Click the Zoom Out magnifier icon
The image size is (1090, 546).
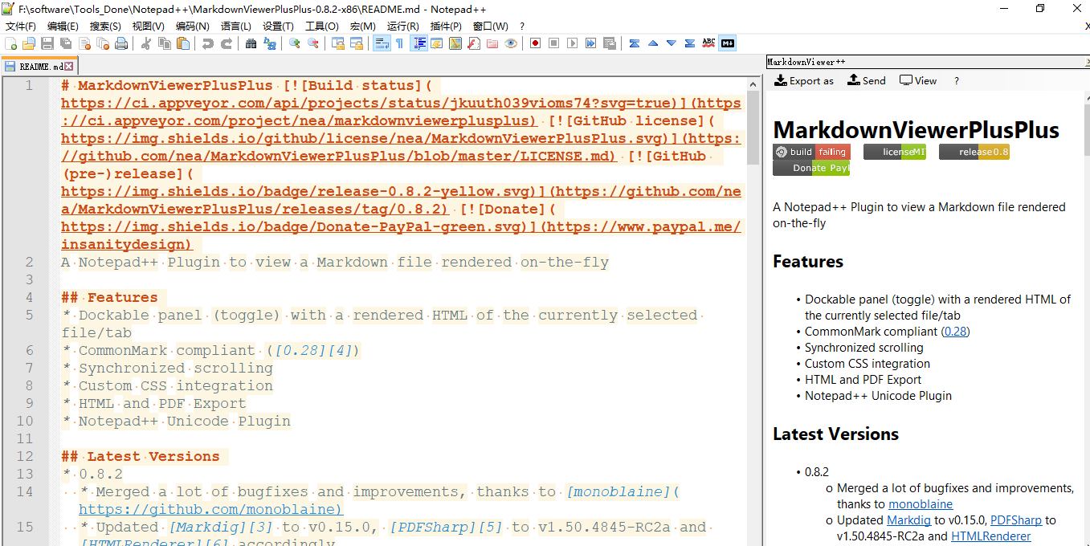click(313, 43)
